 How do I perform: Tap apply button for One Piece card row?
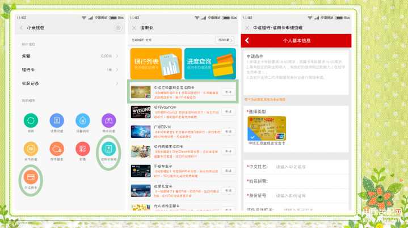pyautogui.click(x=228, y=151)
